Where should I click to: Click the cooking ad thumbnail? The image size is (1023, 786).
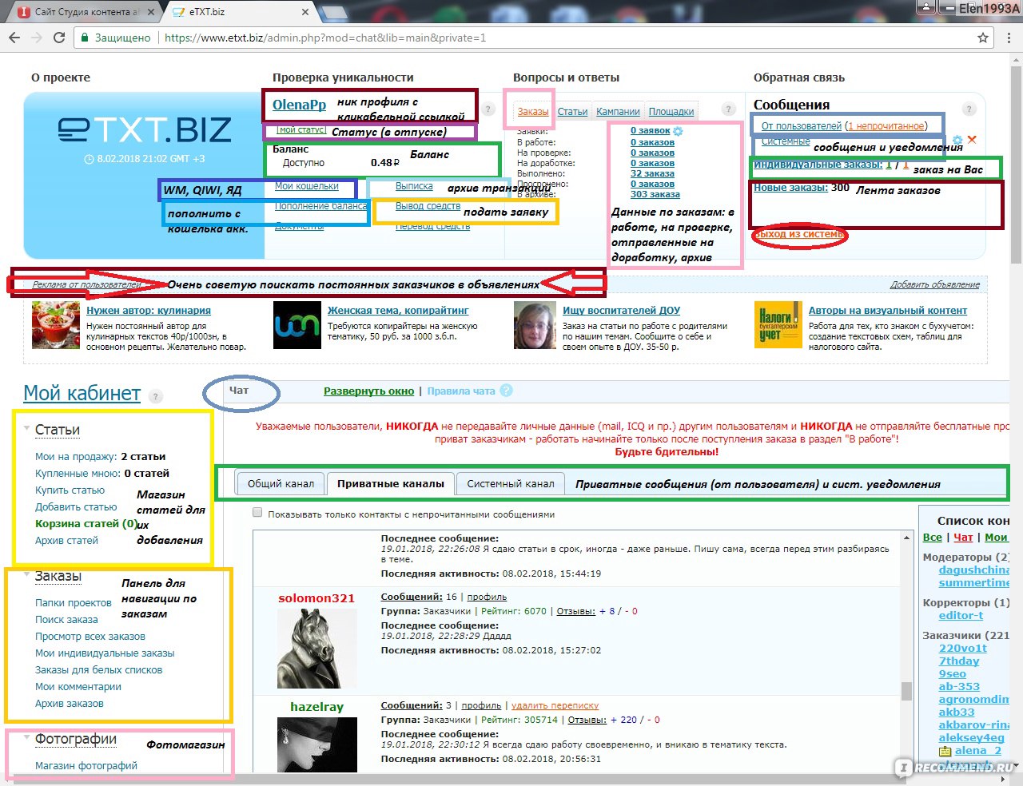(56, 324)
